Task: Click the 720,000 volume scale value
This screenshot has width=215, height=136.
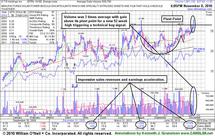Action: (210, 96)
